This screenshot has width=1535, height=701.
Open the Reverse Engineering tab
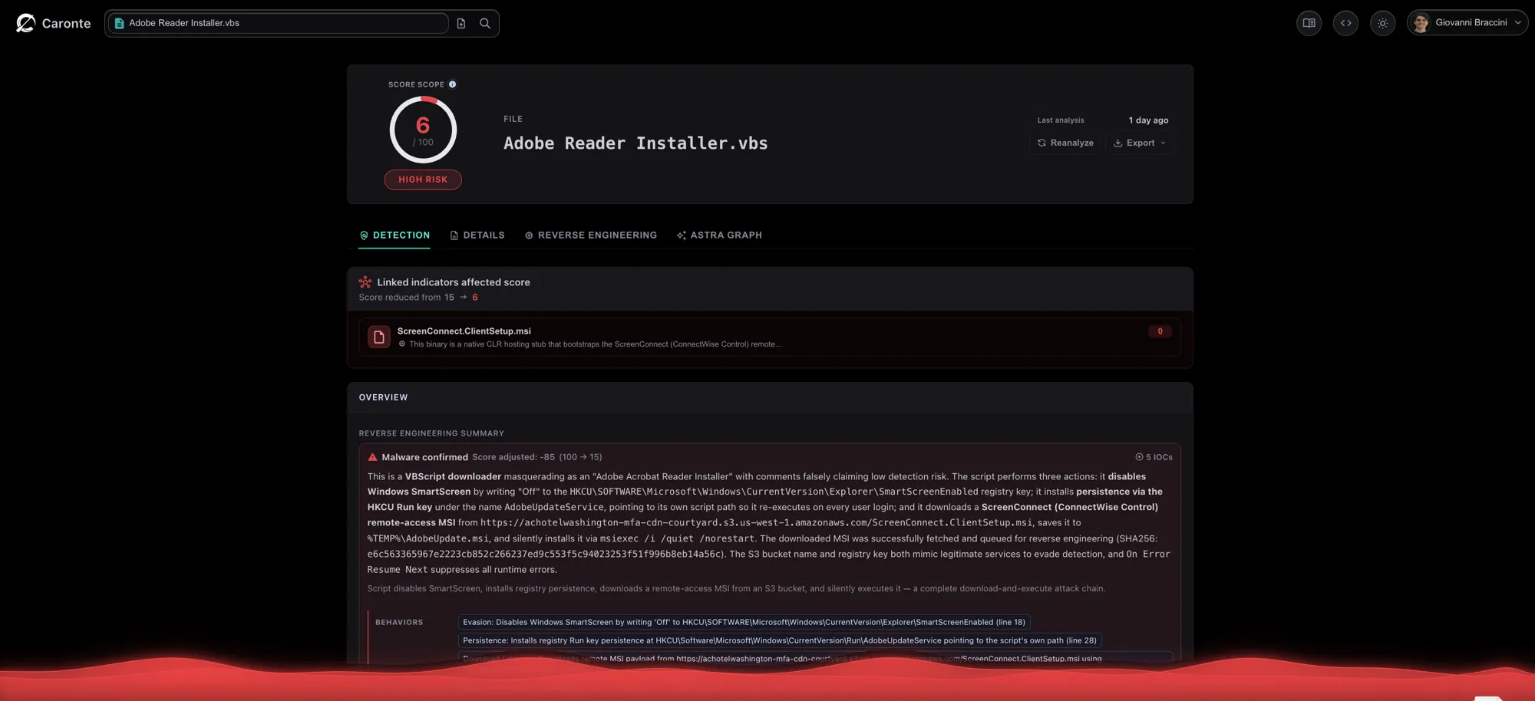[x=590, y=235]
